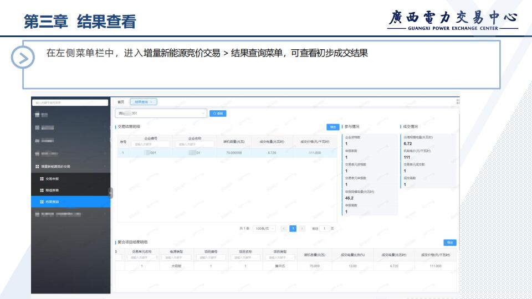Click the 增量新能源竞价交易 menu icon

[x=37, y=166]
